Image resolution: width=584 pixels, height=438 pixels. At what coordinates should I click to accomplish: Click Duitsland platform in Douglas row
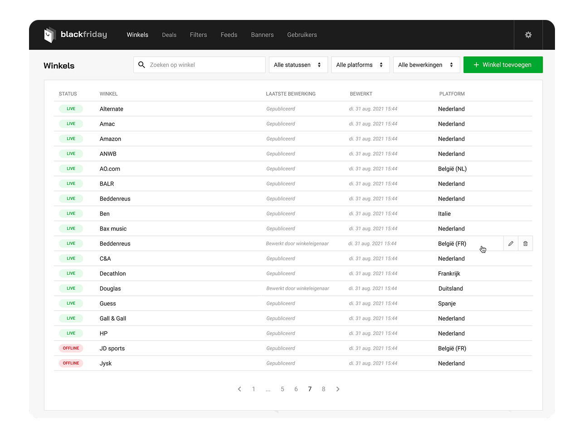[451, 288]
